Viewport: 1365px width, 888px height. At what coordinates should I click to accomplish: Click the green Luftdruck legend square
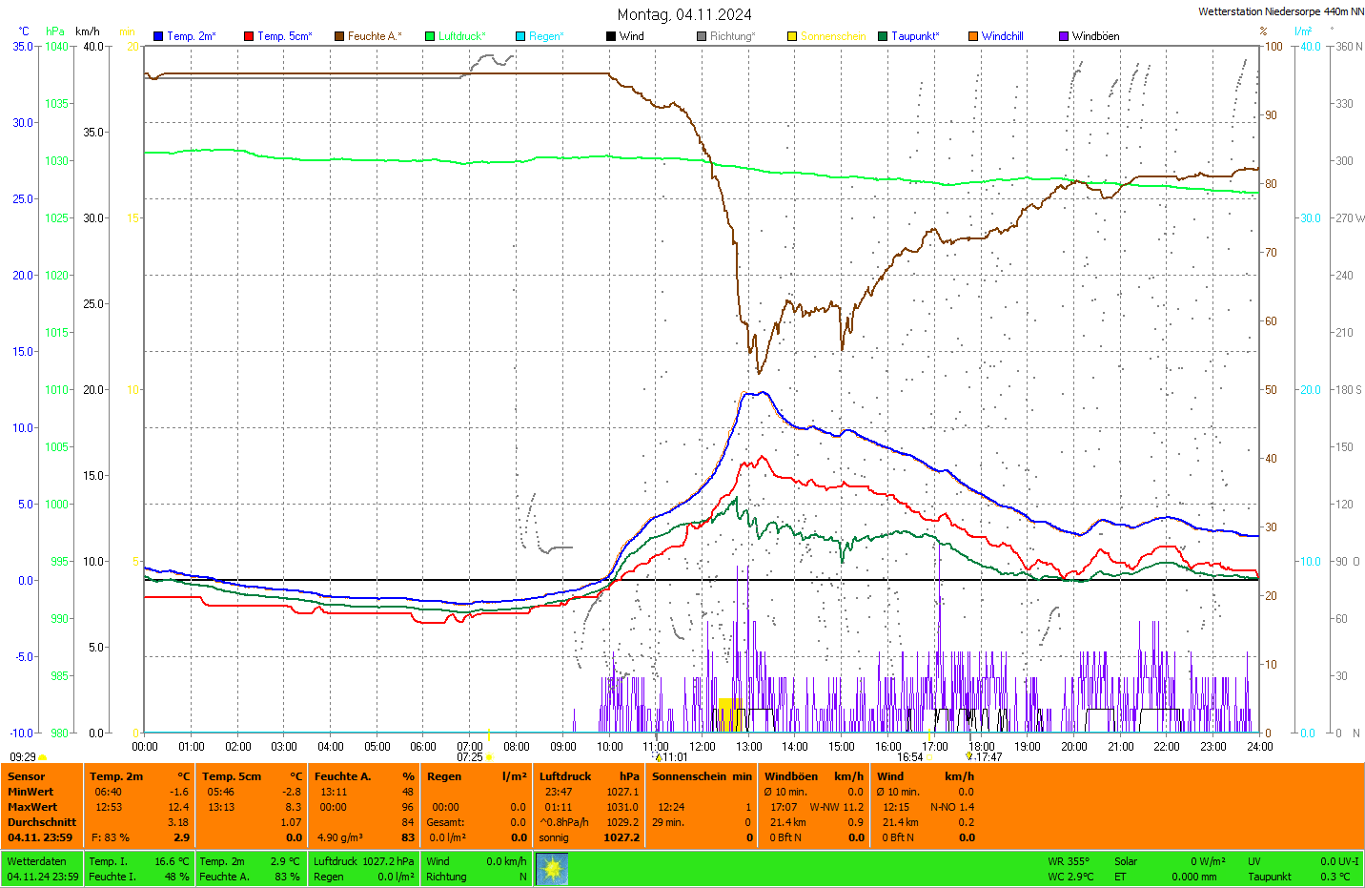click(x=430, y=36)
